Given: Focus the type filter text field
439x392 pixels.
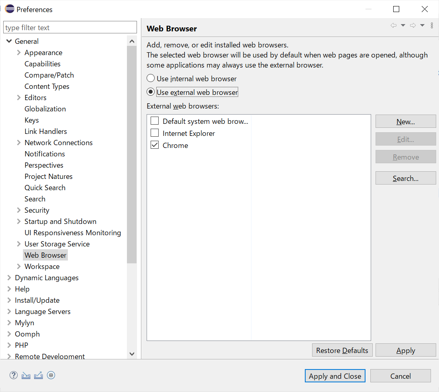Looking at the screenshot, I should tap(70, 27).
